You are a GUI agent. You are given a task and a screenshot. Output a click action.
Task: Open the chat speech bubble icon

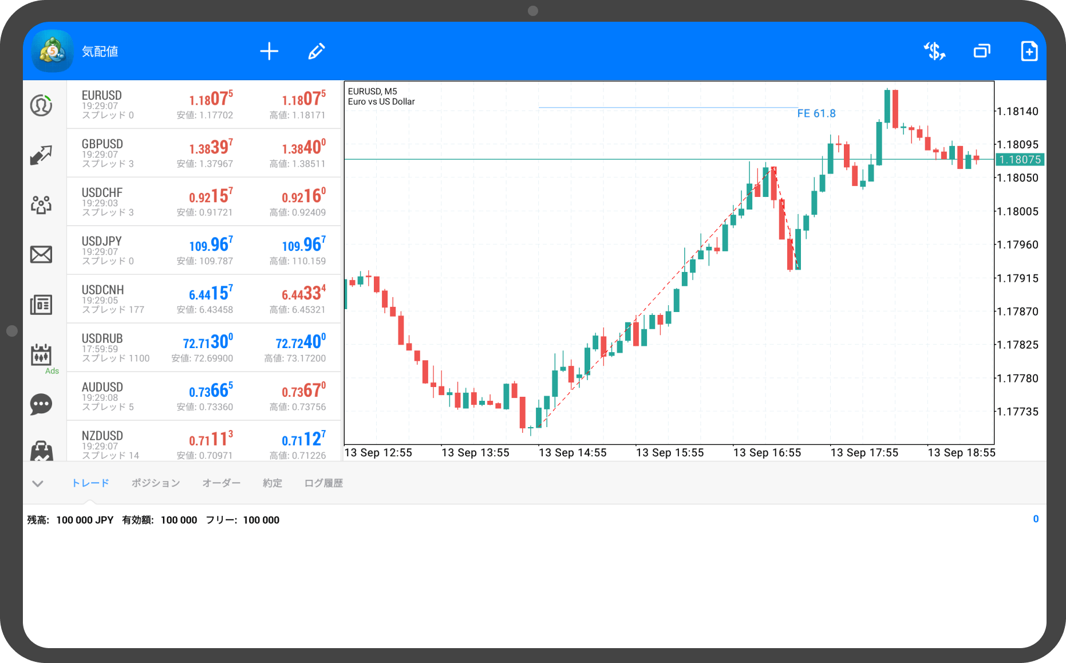(41, 404)
